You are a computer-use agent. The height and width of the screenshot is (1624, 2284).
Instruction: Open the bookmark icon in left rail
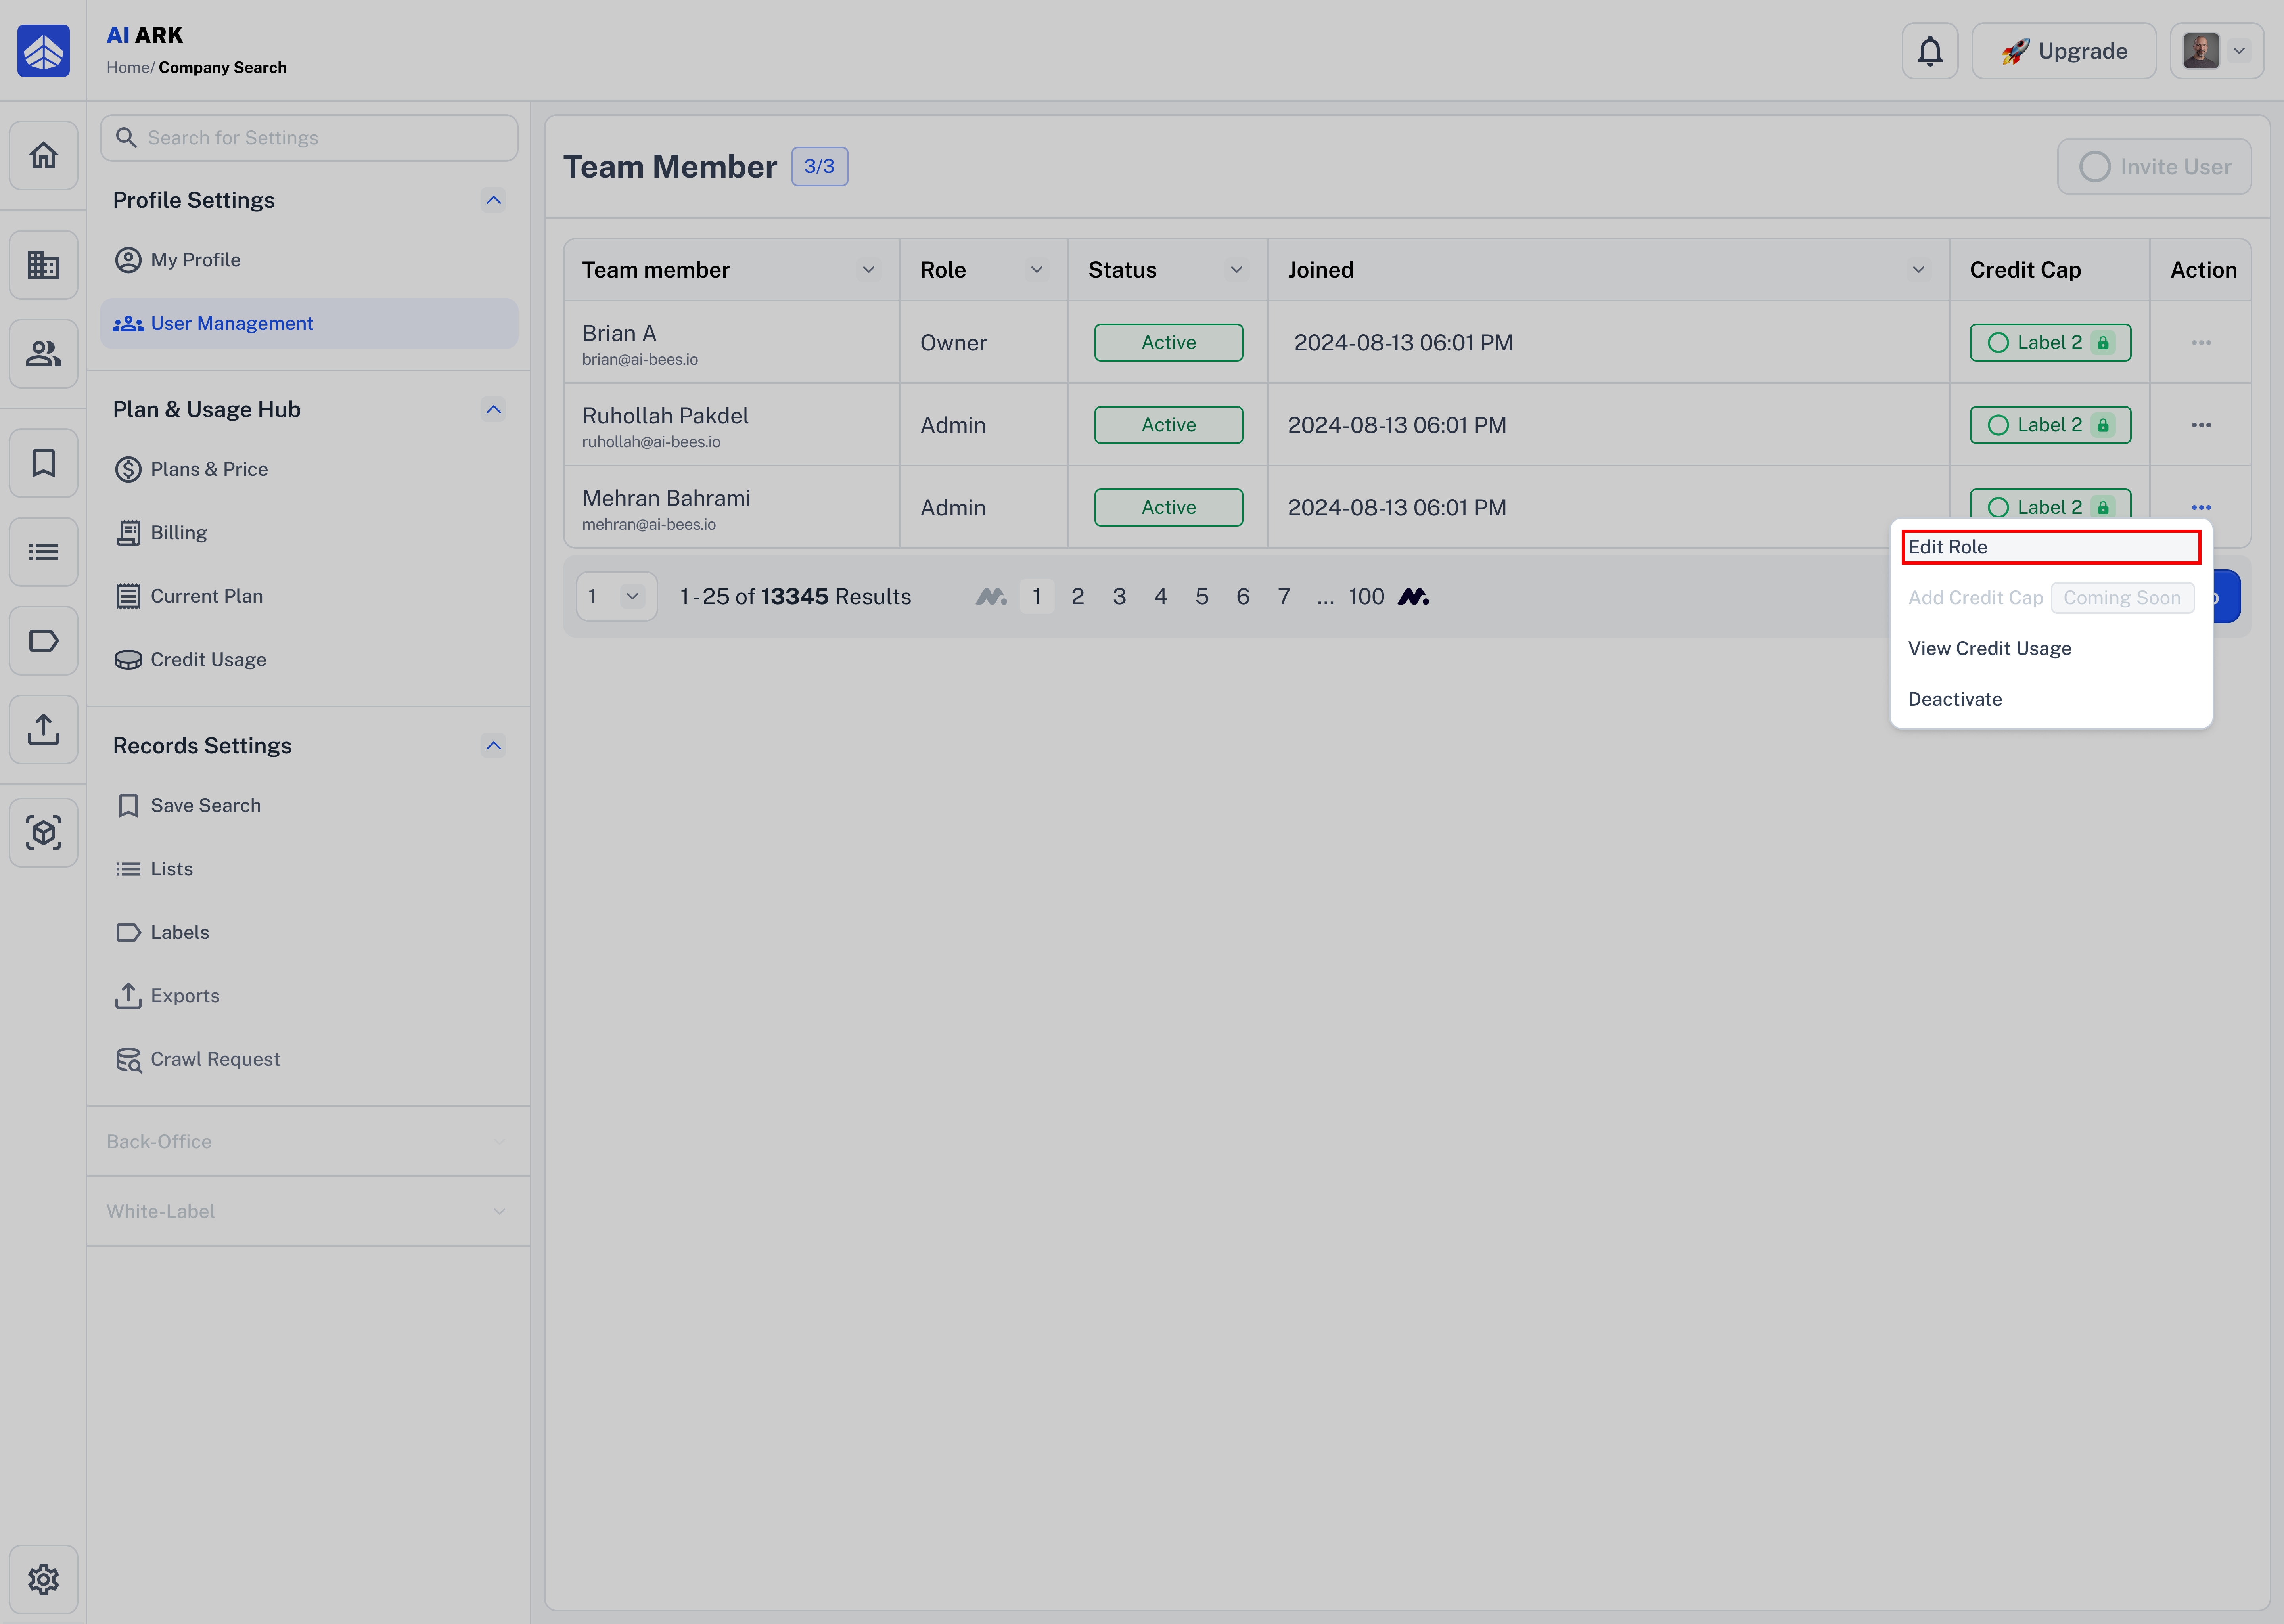[43, 463]
